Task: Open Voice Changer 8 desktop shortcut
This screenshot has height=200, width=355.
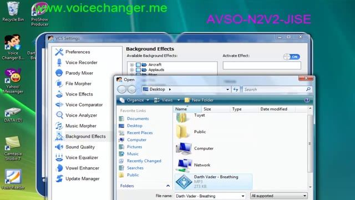Action: [x=13, y=47]
